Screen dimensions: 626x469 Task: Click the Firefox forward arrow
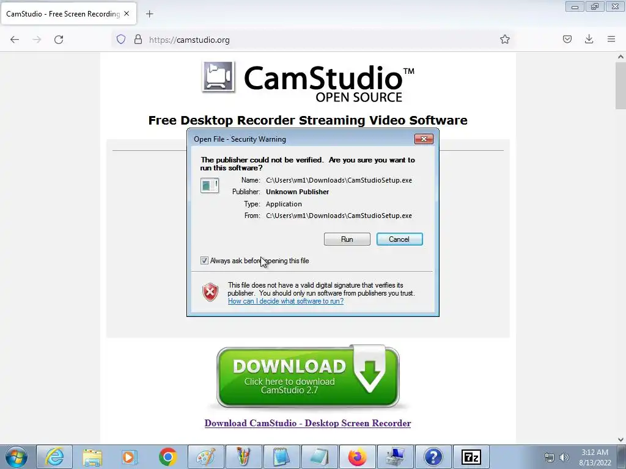tap(37, 40)
